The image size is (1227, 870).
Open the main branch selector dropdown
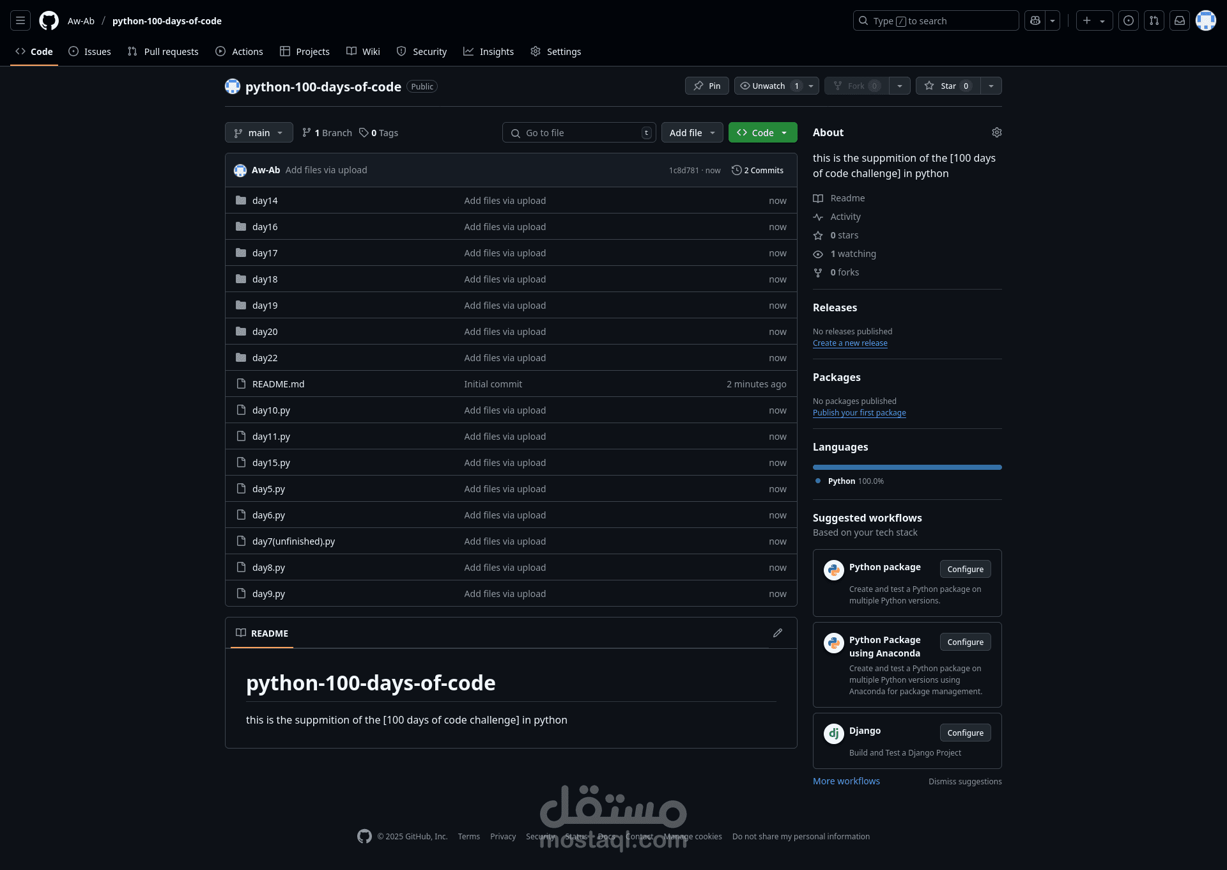coord(259,132)
